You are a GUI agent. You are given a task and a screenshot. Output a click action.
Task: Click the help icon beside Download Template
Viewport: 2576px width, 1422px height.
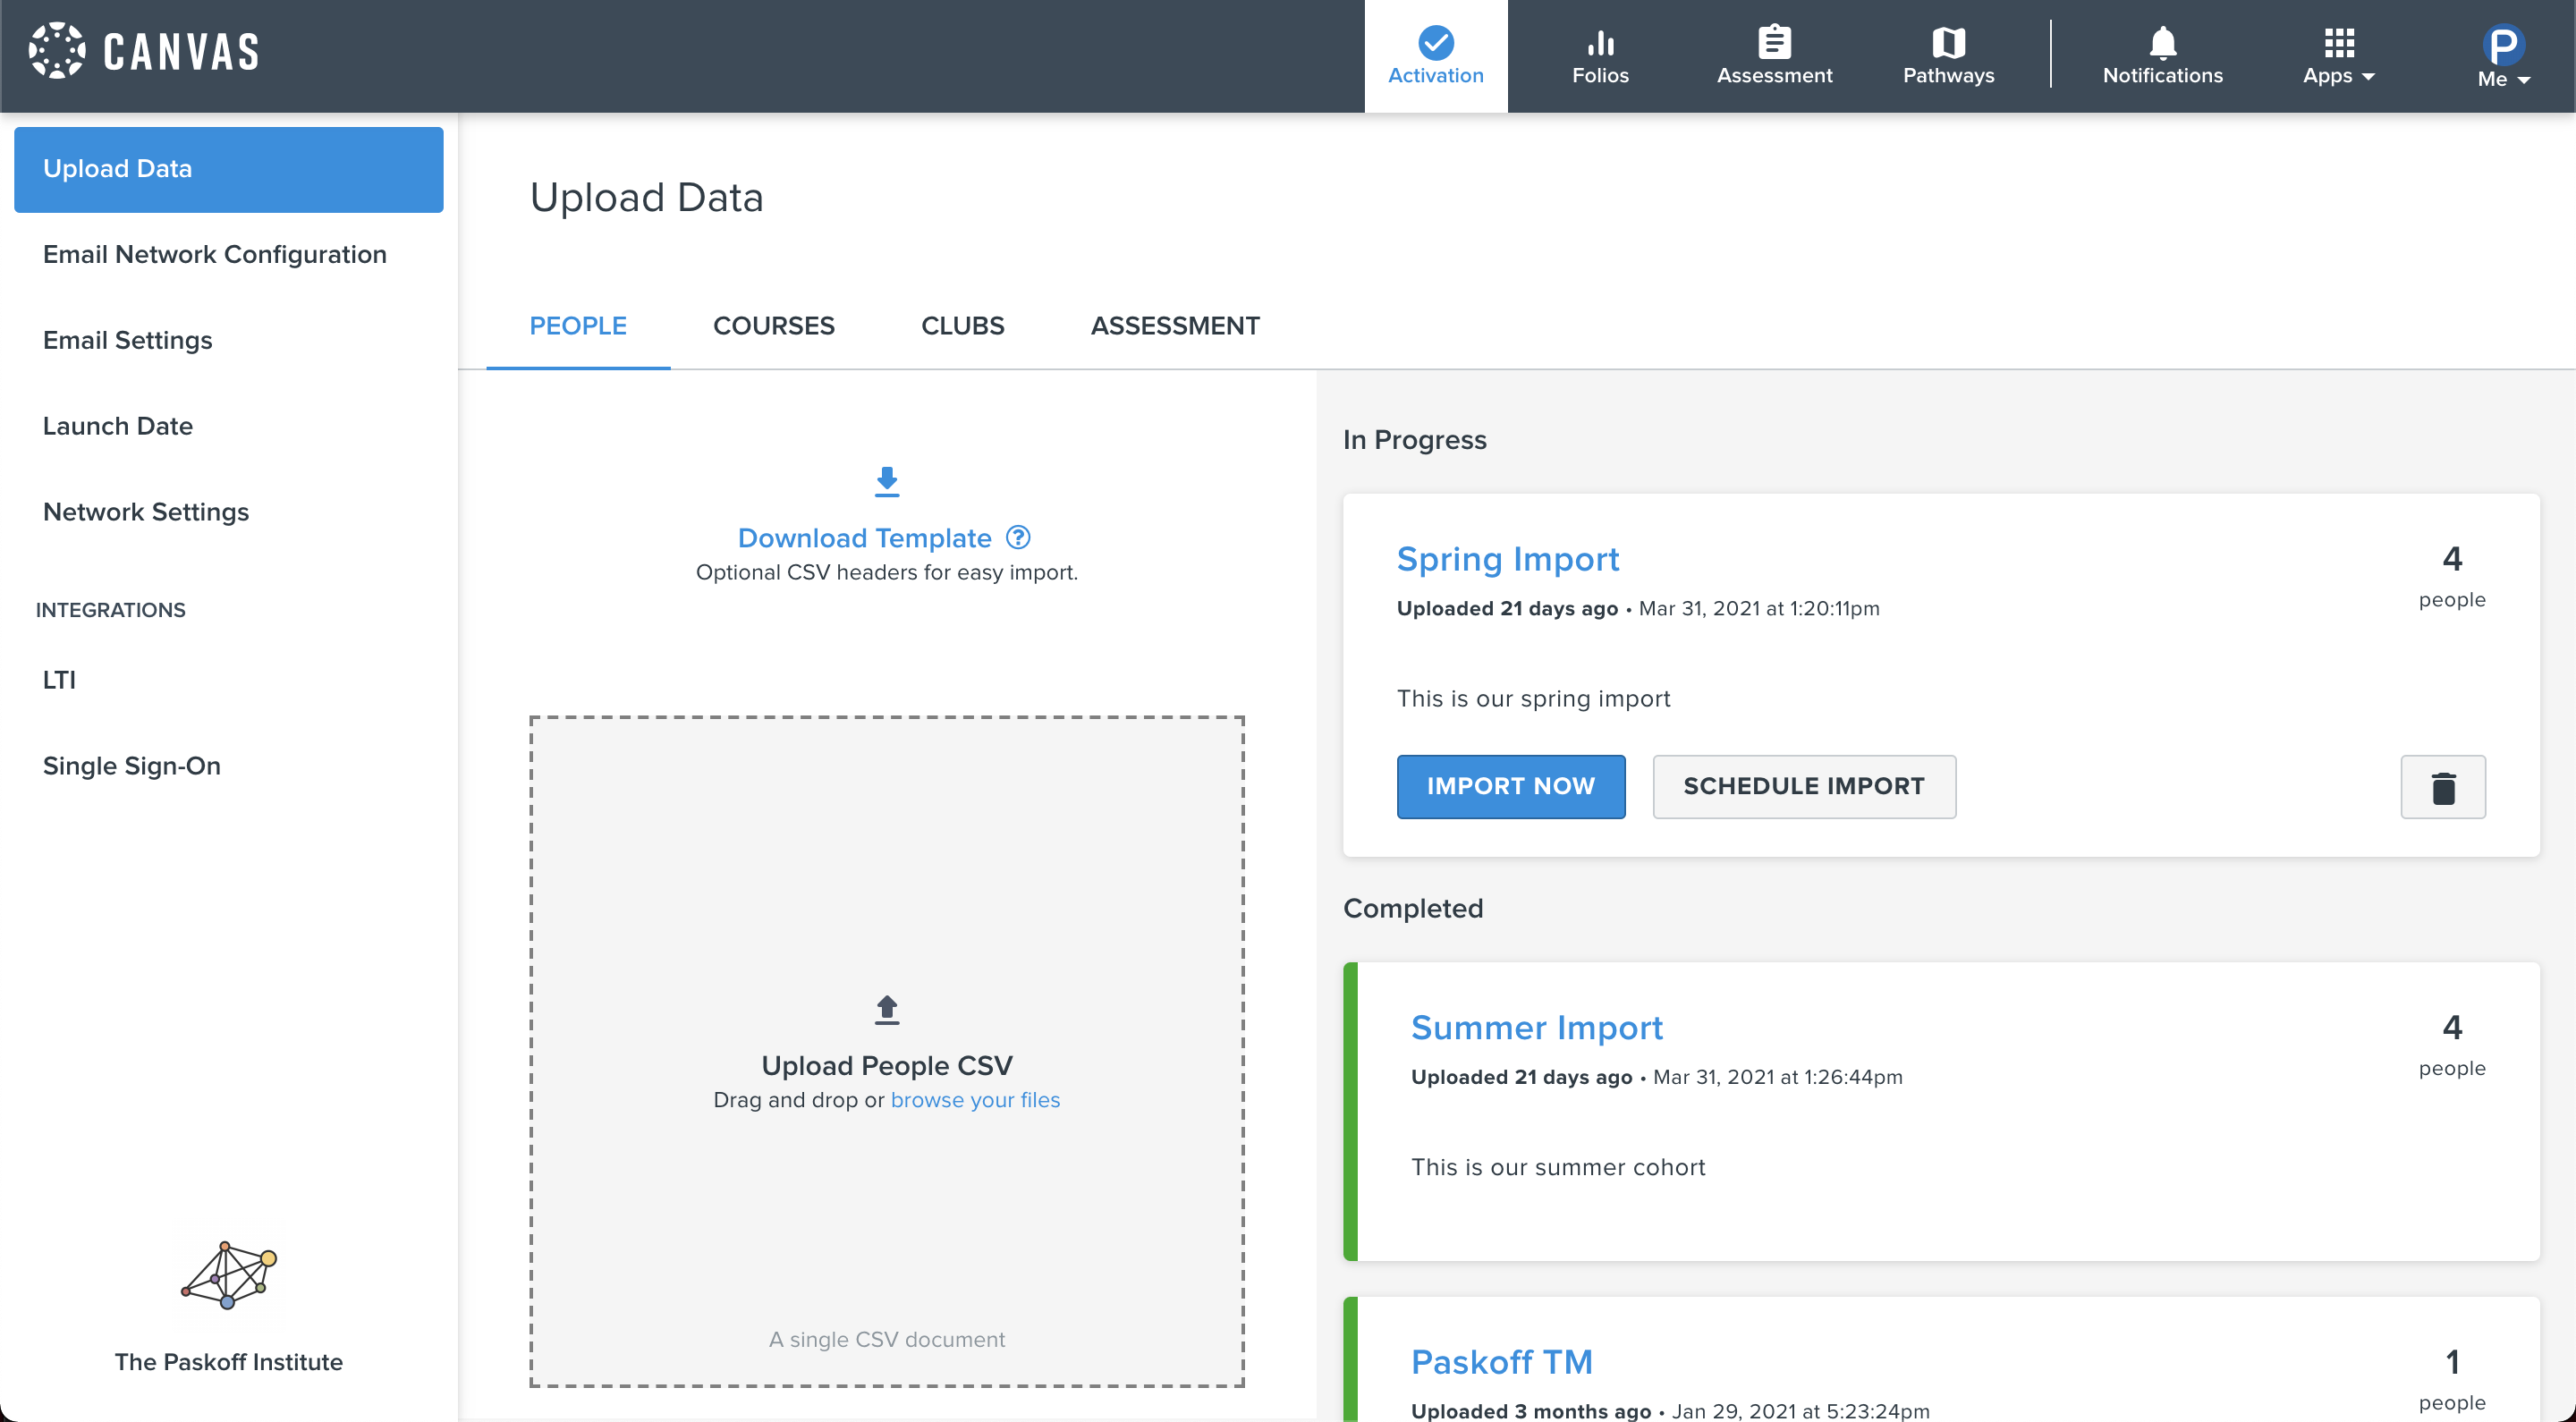click(x=1018, y=538)
